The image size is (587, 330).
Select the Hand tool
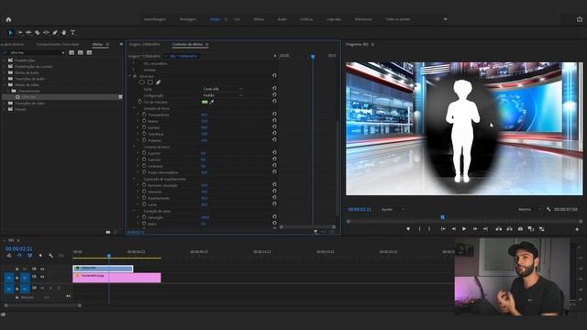[63, 33]
